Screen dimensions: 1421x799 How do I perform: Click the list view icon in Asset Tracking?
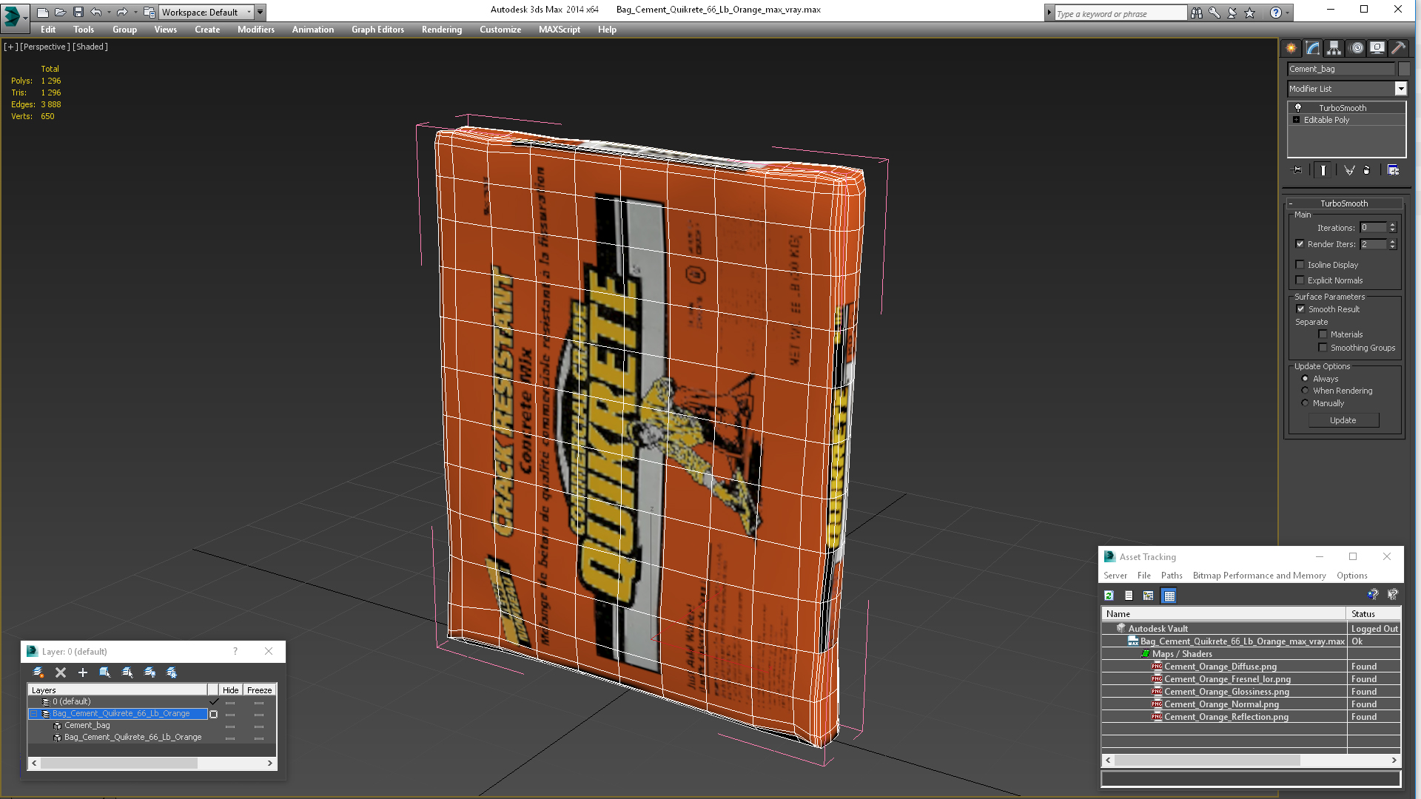click(1129, 596)
